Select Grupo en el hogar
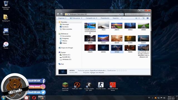 (x=67, y=48)
